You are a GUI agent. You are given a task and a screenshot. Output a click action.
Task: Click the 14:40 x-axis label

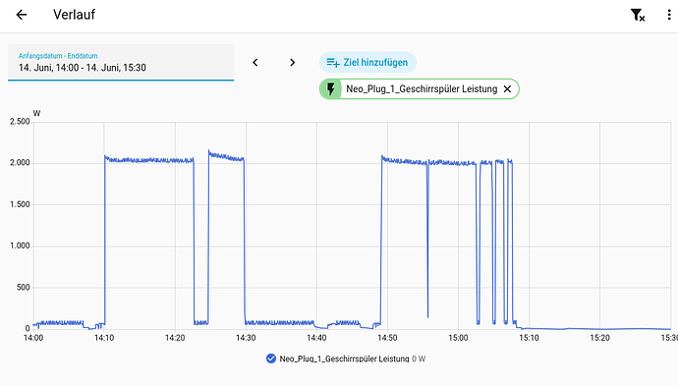click(316, 338)
